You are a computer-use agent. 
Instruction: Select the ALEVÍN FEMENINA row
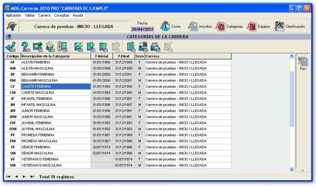pos(118,62)
